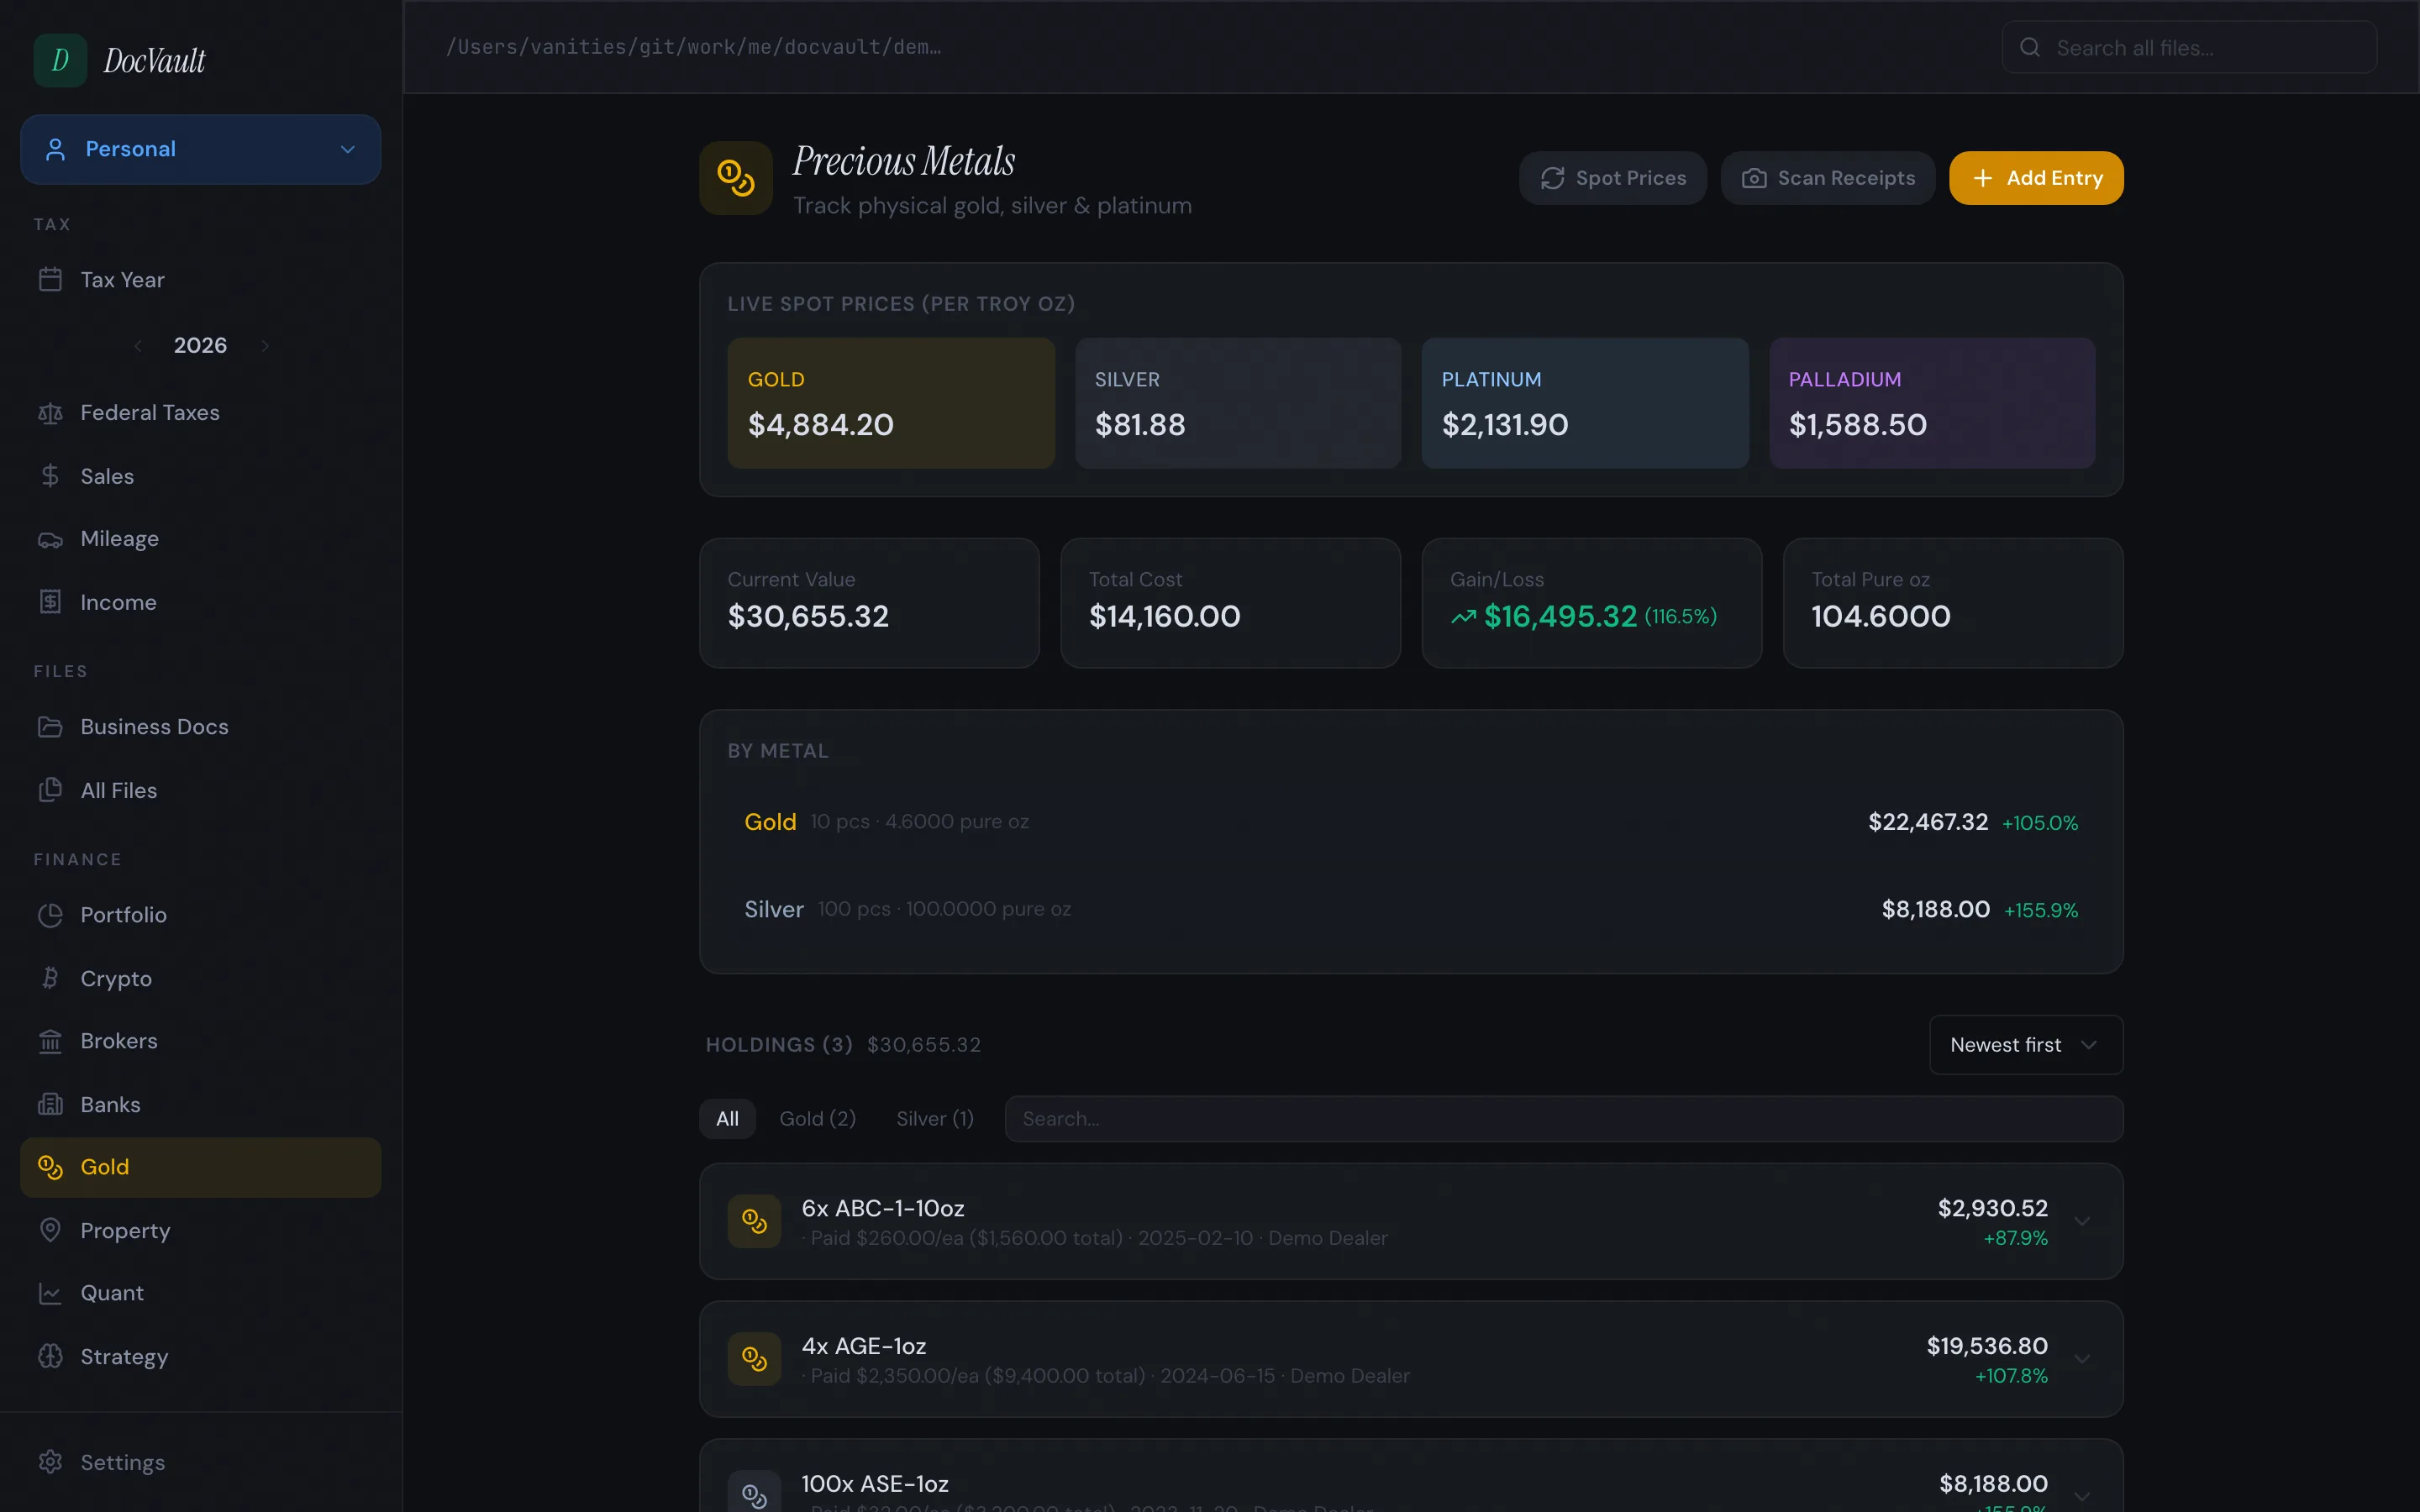Click the HOLDINGS (3) heading
The image size is (2420, 1512).
[779, 1045]
